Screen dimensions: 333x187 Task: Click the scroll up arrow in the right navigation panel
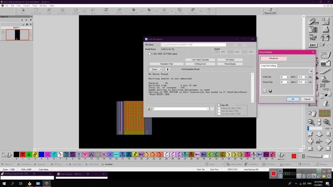pos(319,134)
